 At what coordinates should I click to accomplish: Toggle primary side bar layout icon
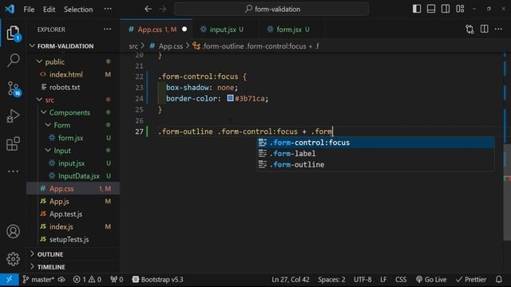tap(417, 9)
